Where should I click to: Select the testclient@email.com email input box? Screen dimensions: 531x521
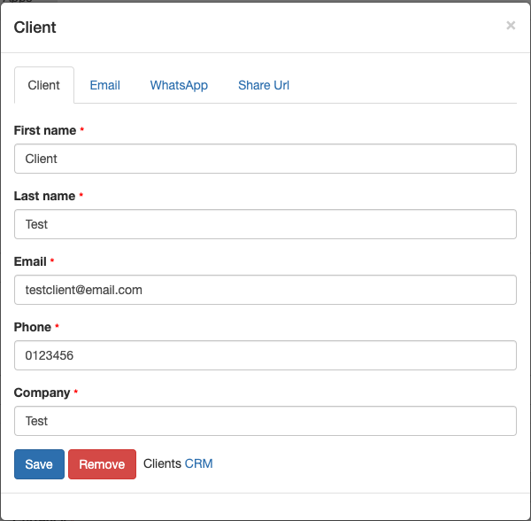click(265, 290)
